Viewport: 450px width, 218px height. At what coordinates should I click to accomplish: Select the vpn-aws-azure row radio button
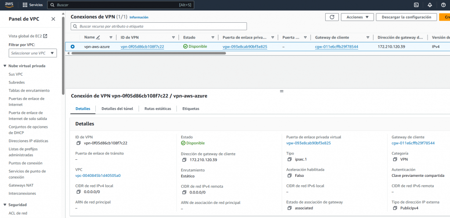coord(73,46)
